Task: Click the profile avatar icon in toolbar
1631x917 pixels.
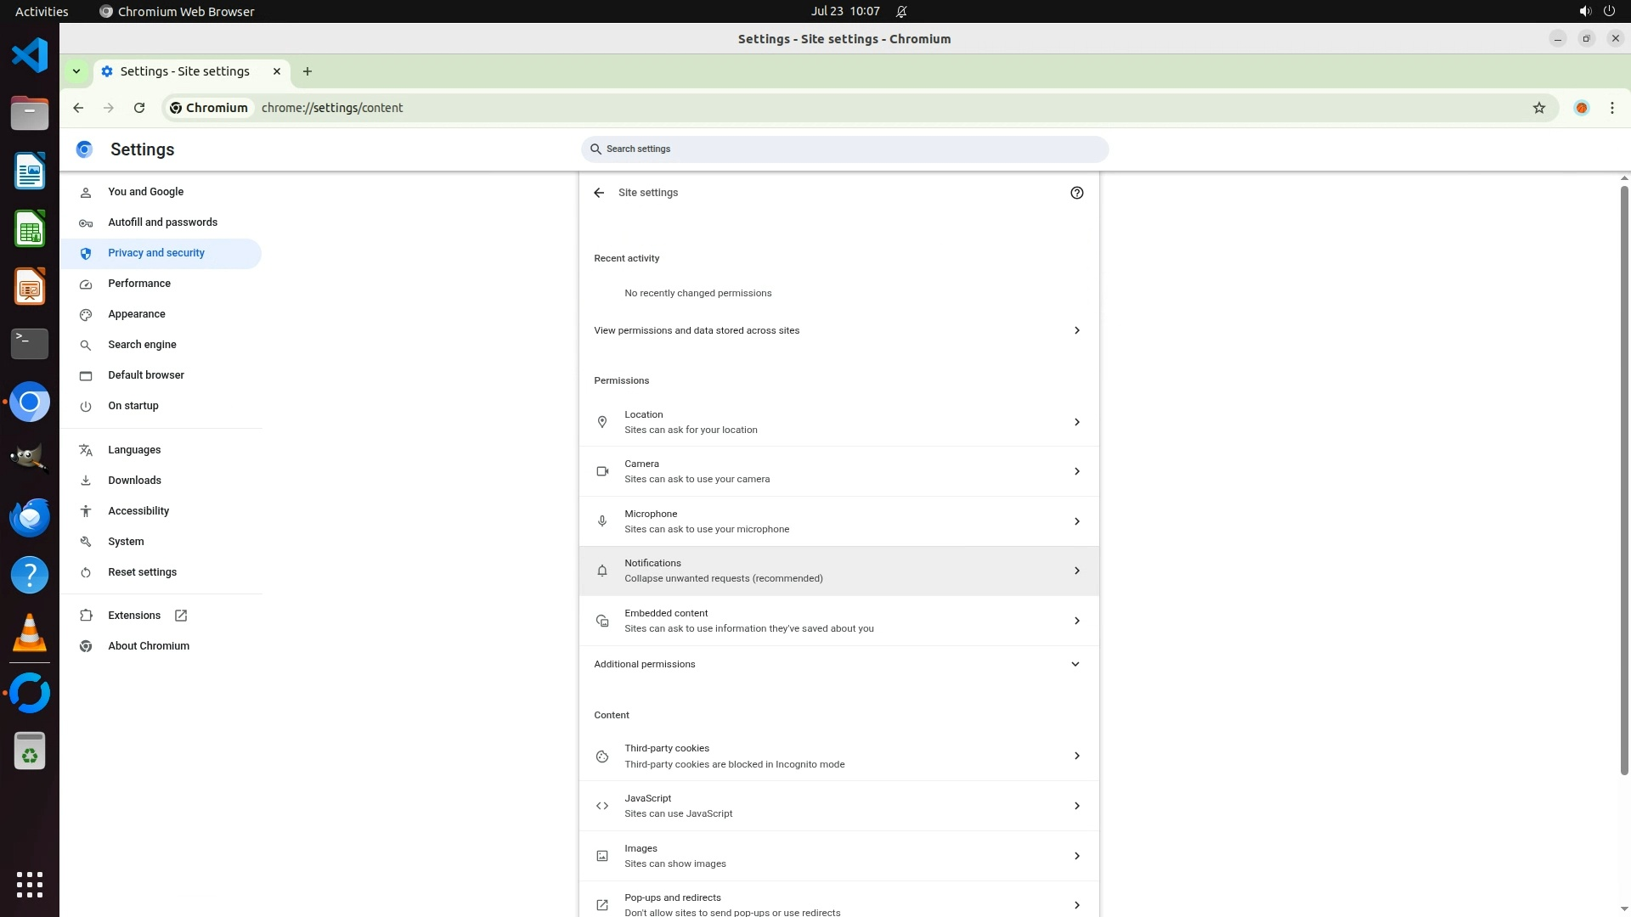Action: (x=1581, y=108)
